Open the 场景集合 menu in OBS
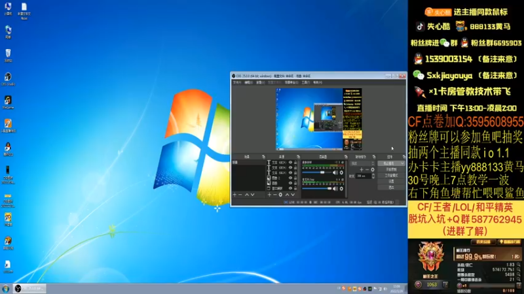Screen dimensions: 524x294 point(291,82)
